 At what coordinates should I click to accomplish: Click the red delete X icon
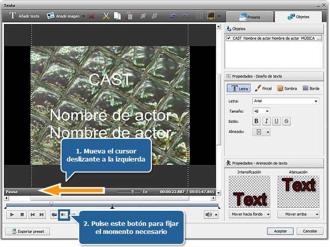91,16
